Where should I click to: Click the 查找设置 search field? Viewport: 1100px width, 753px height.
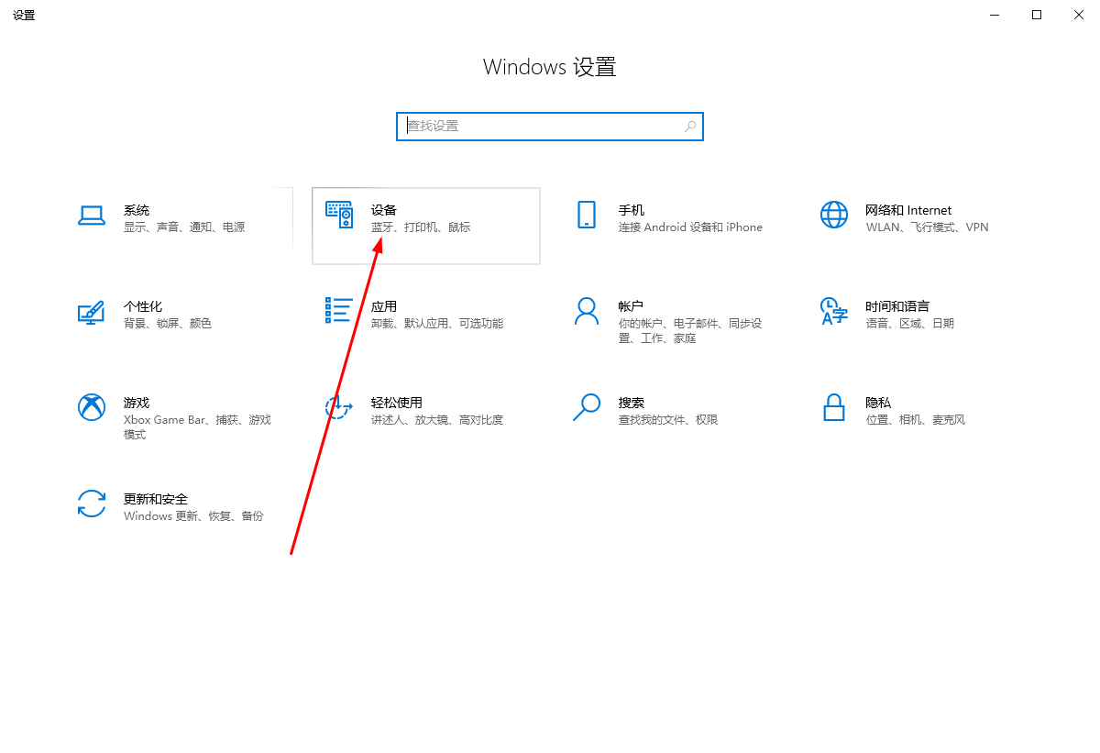[x=550, y=127]
